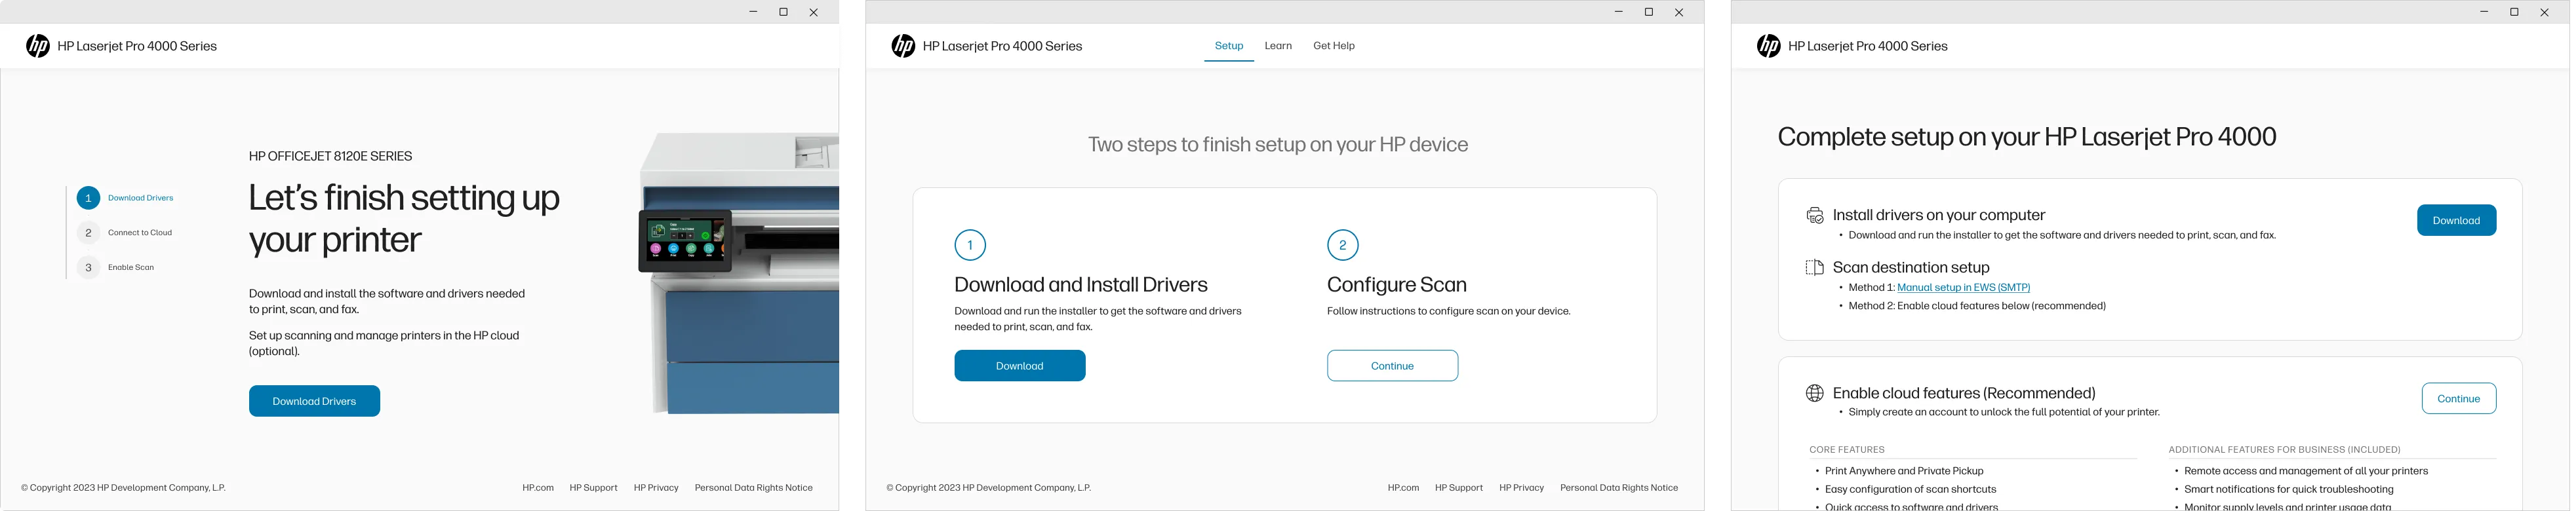The width and height of the screenshot is (2576, 511).
Task: Select step 3 circle Enable Scan
Action: coord(88,268)
